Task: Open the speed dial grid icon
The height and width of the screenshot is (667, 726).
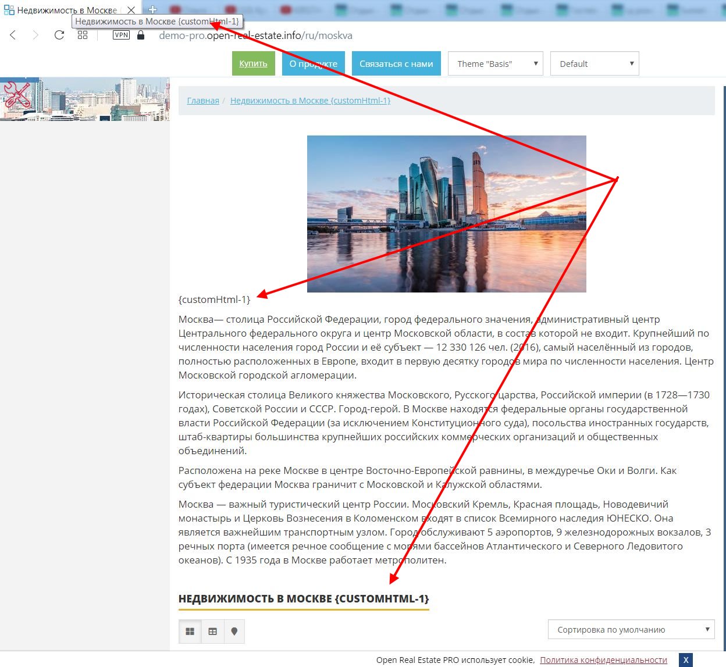Action: pos(83,35)
